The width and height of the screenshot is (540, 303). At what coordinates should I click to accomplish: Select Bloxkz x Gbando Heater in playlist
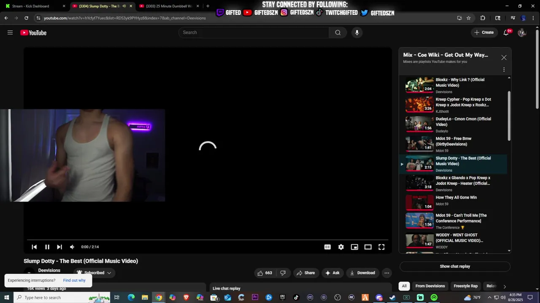pyautogui.click(x=454, y=183)
